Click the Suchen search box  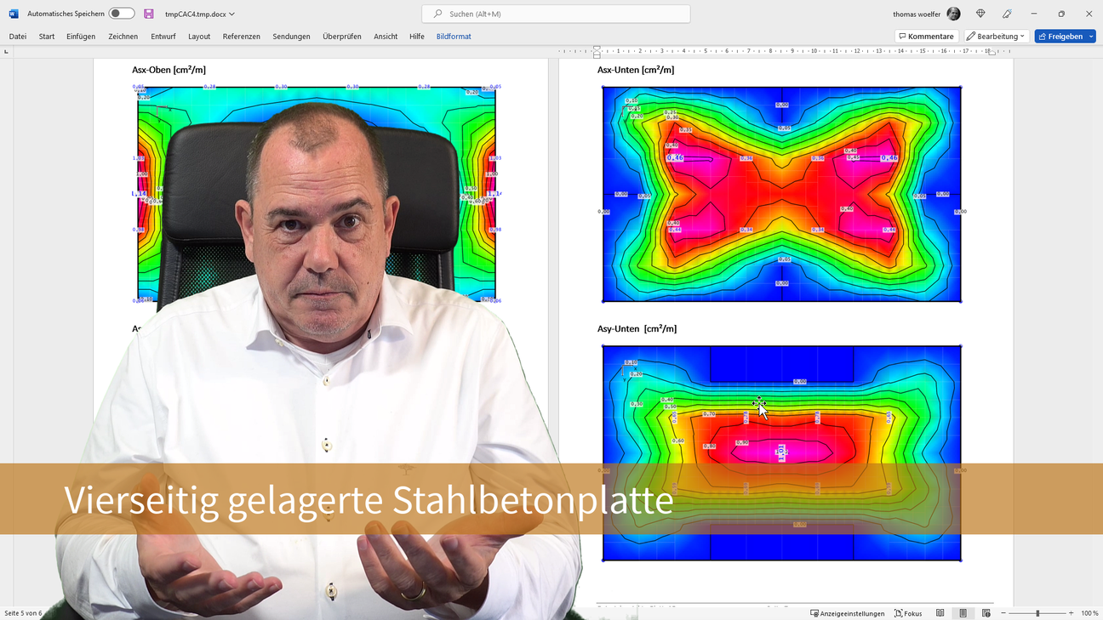556,14
